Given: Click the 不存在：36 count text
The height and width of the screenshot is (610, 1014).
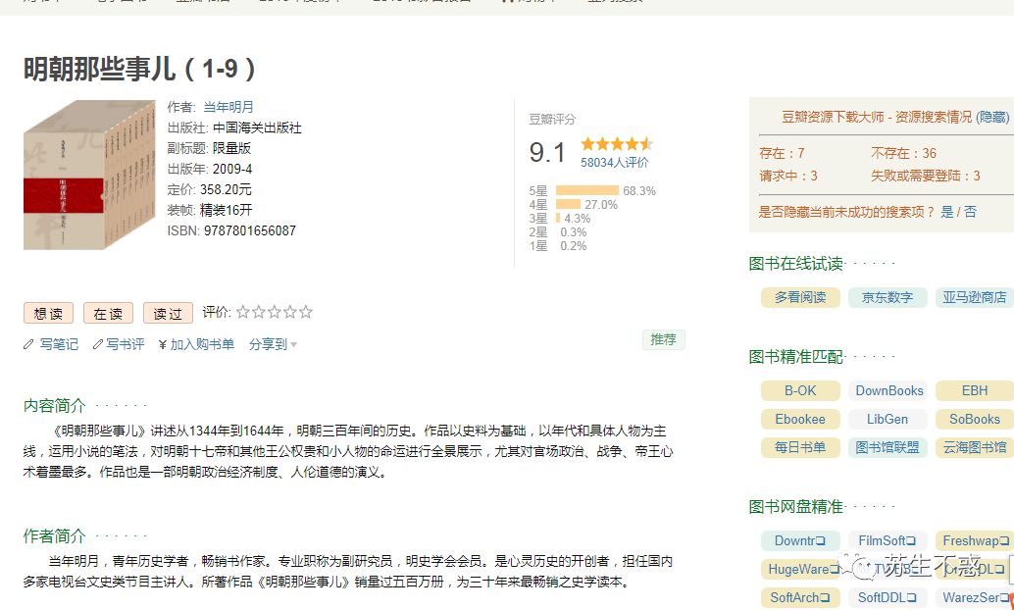Looking at the screenshot, I should pyautogui.click(x=903, y=153).
